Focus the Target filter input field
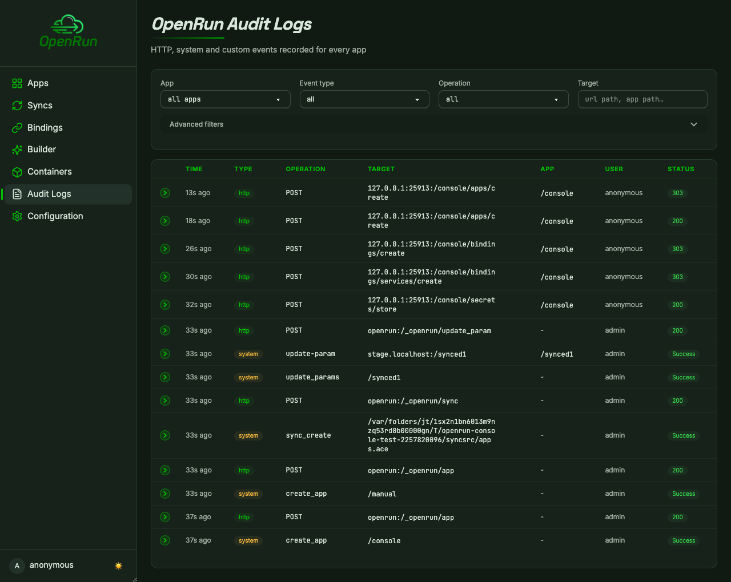The width and height of the screenshot is (731, 582). (642, 99)
